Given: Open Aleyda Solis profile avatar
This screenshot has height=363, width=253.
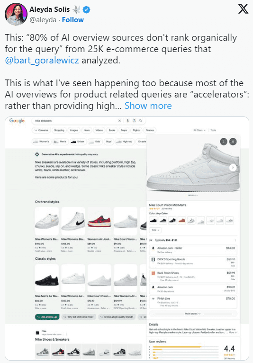Looking at the screenshot, I should tap(16, 14).
